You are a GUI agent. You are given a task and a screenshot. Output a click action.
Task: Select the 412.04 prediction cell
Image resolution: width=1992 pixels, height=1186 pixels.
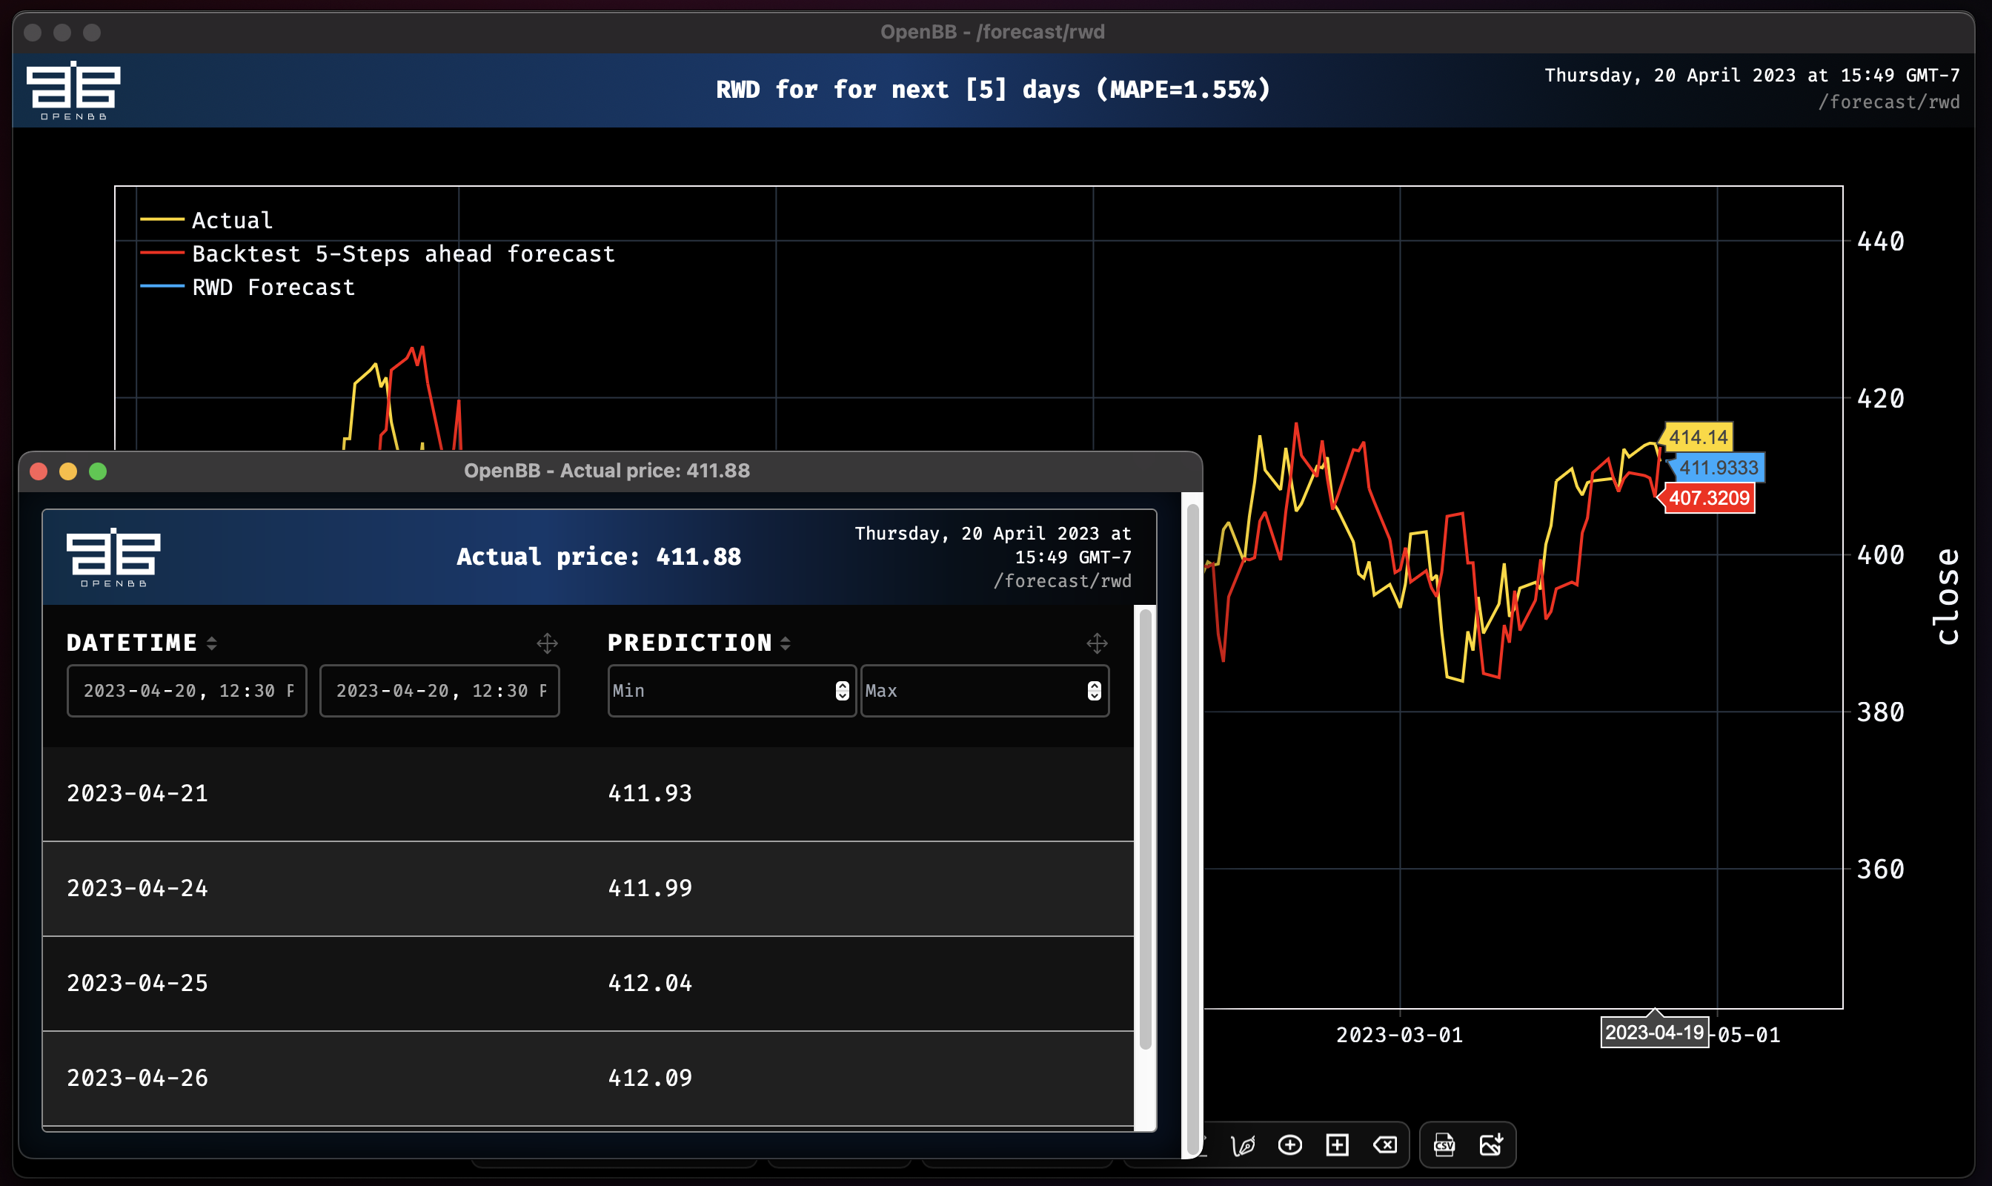click(x=651, y=984)
